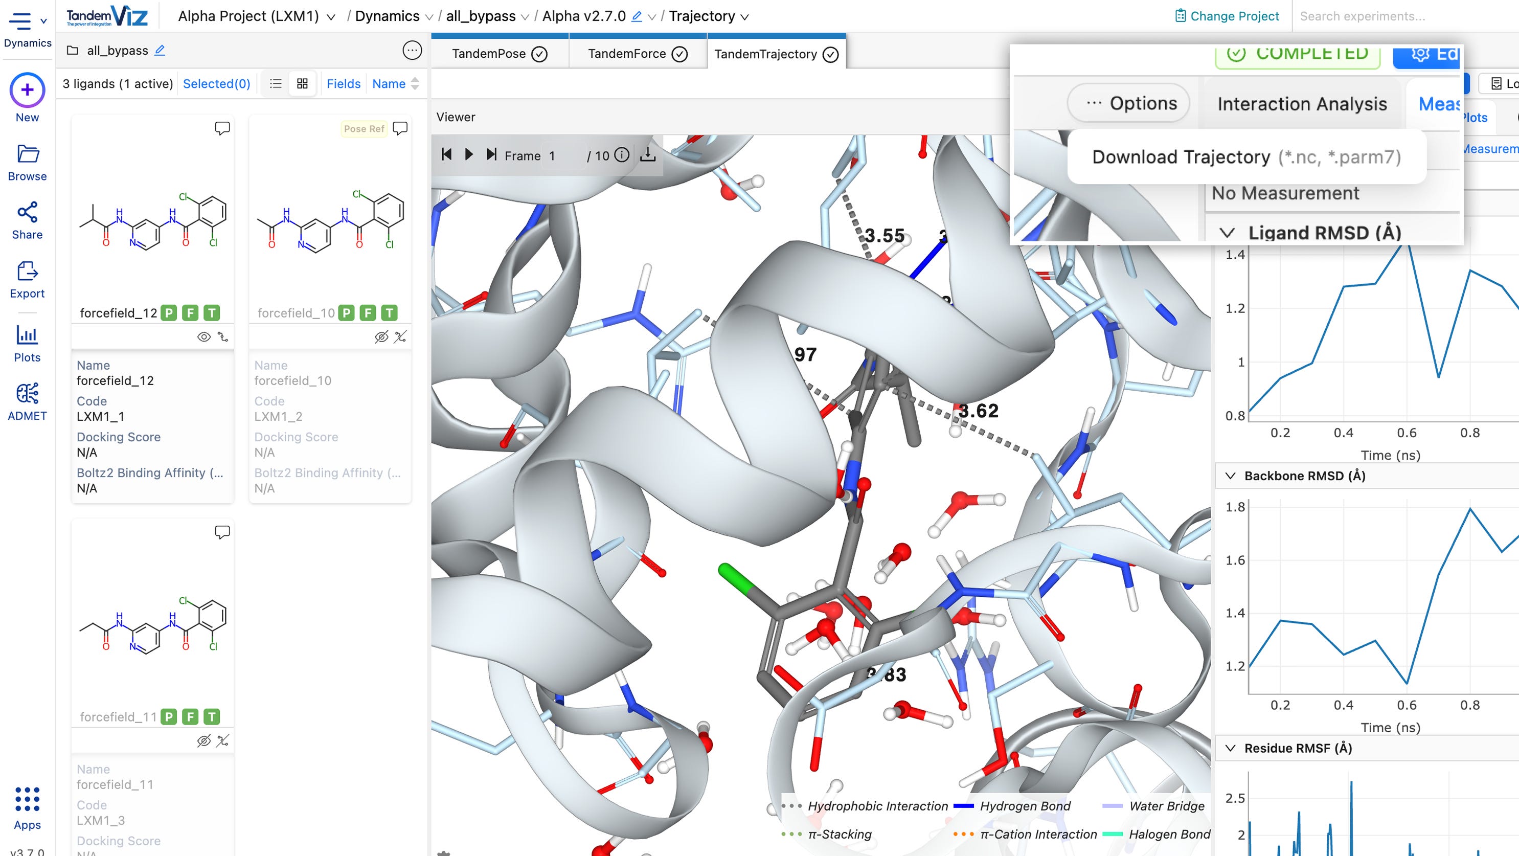Switch ligand list to grid view
The width and height of the screenshot is (1519, 856).
tap(303, 84)
